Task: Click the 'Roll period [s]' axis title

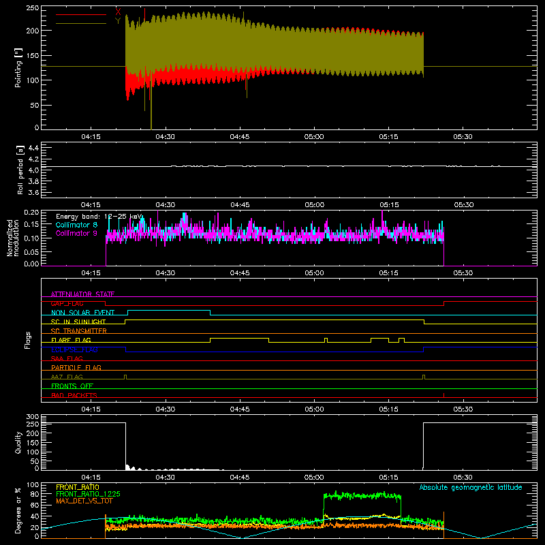Action: 20,170
